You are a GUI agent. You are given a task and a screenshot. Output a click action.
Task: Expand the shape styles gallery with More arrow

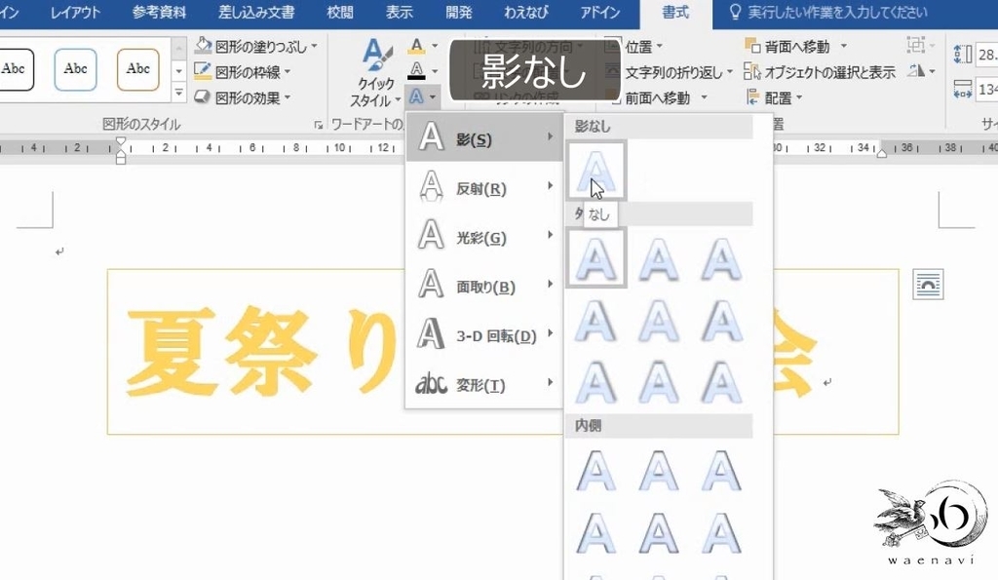click(179, 93)
